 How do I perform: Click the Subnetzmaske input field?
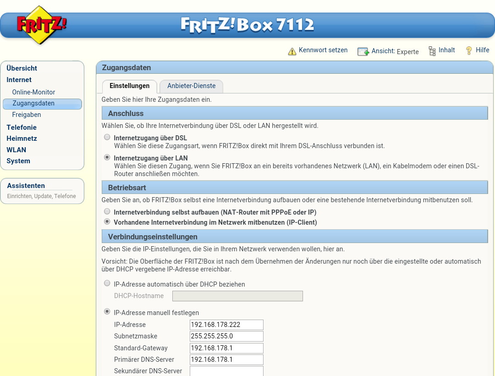point(226,336)
